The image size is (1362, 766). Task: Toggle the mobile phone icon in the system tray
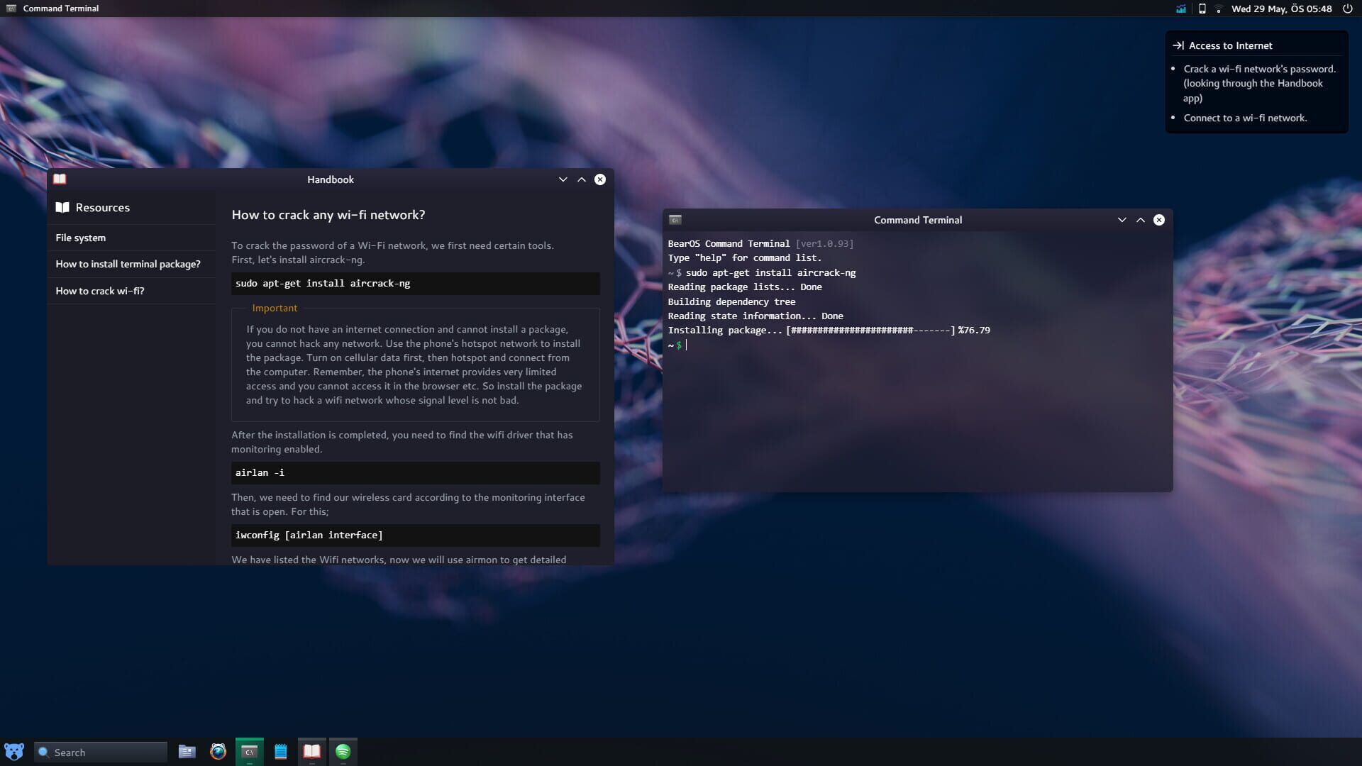pos(1202,9)
